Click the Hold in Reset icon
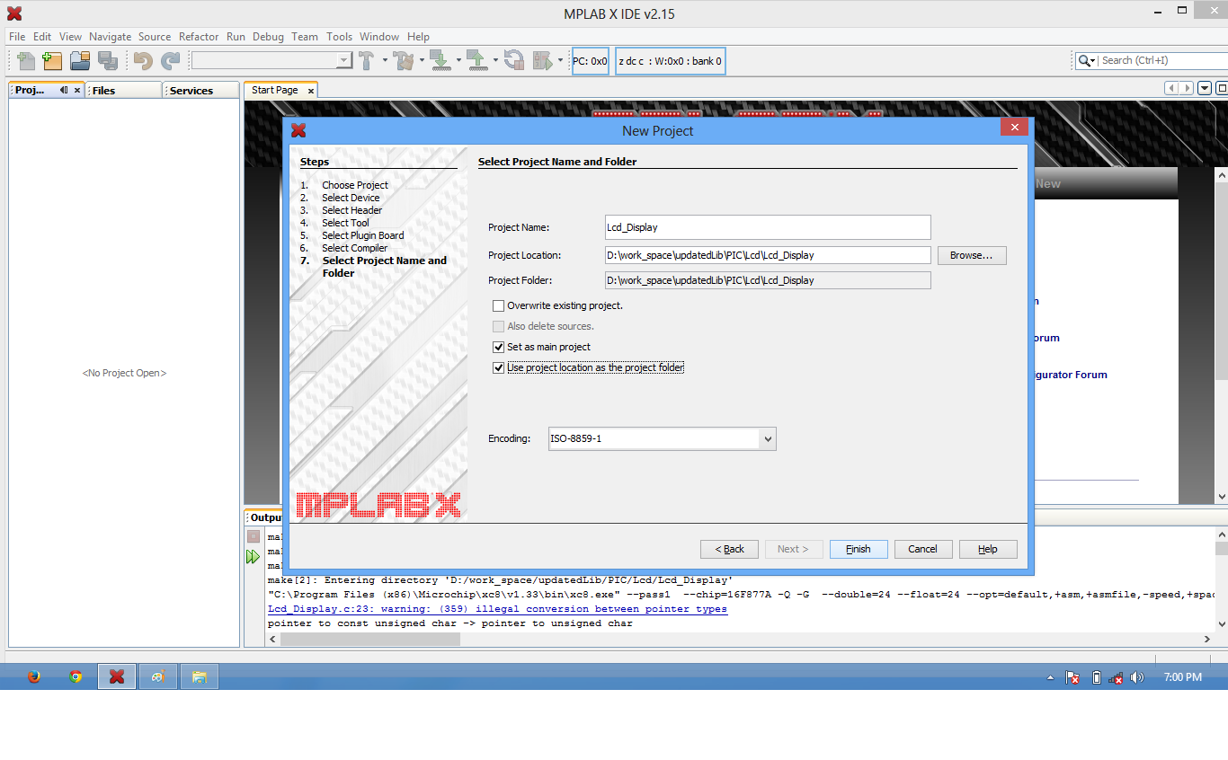 514,61
